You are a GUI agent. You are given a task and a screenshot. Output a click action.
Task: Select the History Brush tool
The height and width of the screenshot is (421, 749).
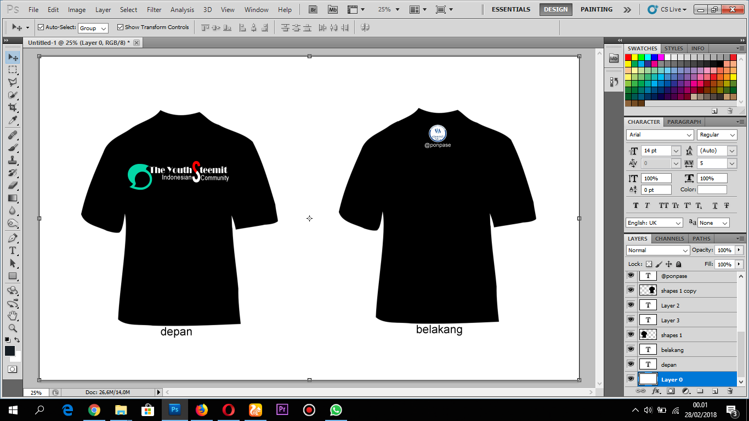click(13, 173)
